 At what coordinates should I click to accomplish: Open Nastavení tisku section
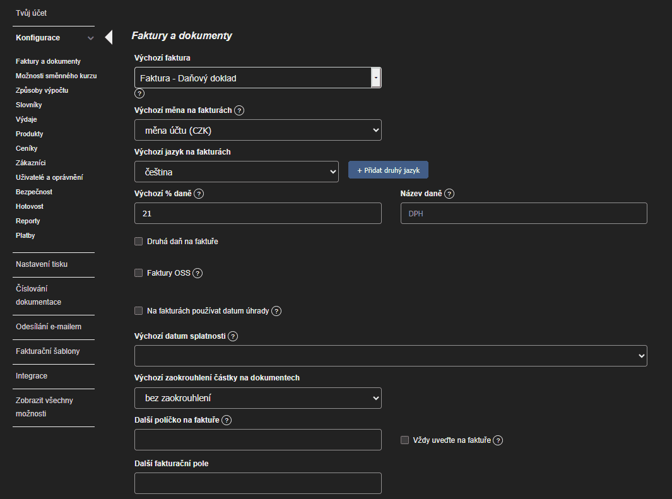pyautogui.click(x=42, y=264)
